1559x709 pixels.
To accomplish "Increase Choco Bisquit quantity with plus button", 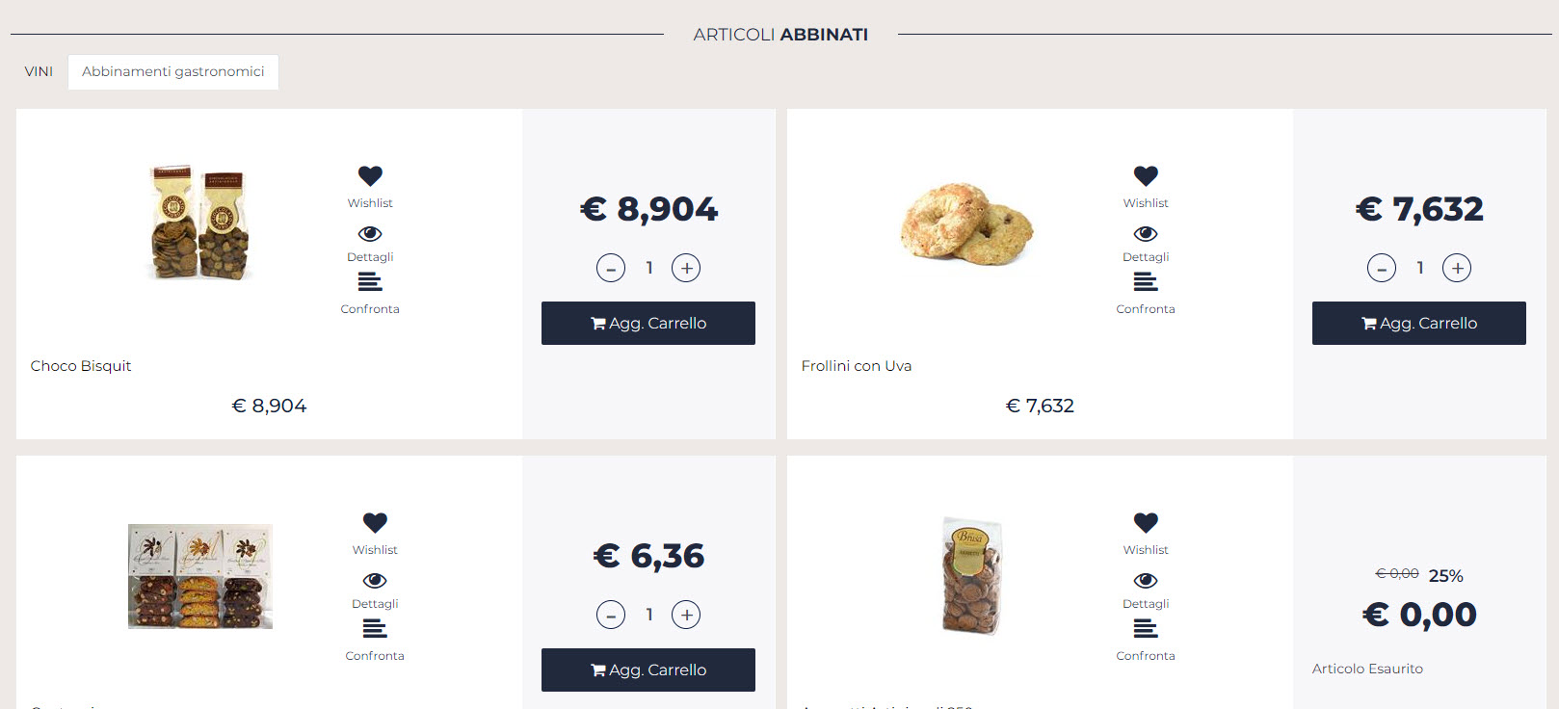I will pos(686,268).
